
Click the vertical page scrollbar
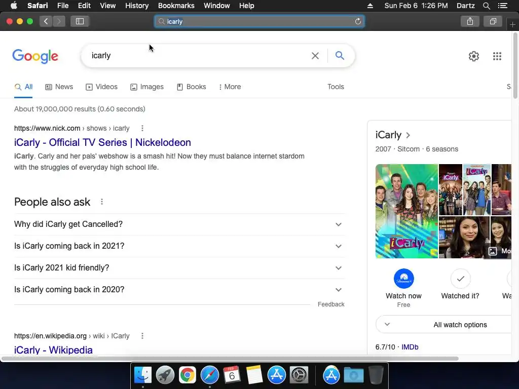pyautogui.click(x=515, y=65)
